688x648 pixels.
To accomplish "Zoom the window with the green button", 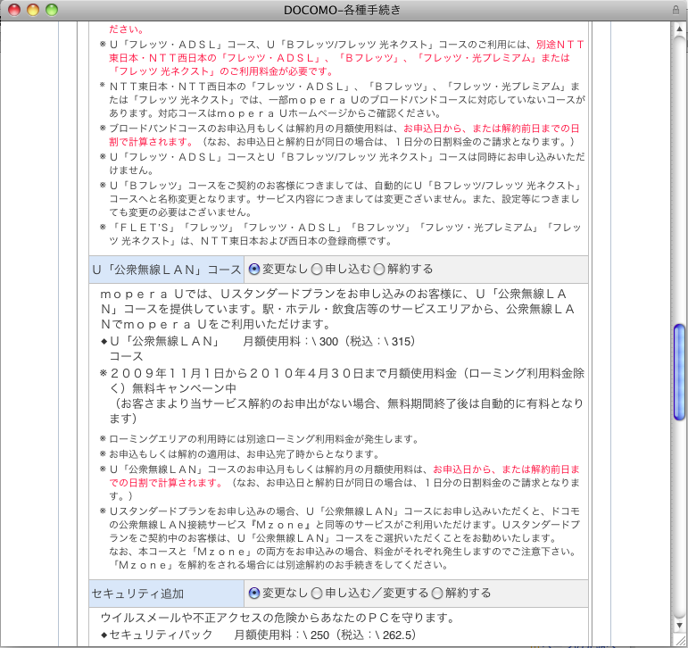I will point(52,10).
